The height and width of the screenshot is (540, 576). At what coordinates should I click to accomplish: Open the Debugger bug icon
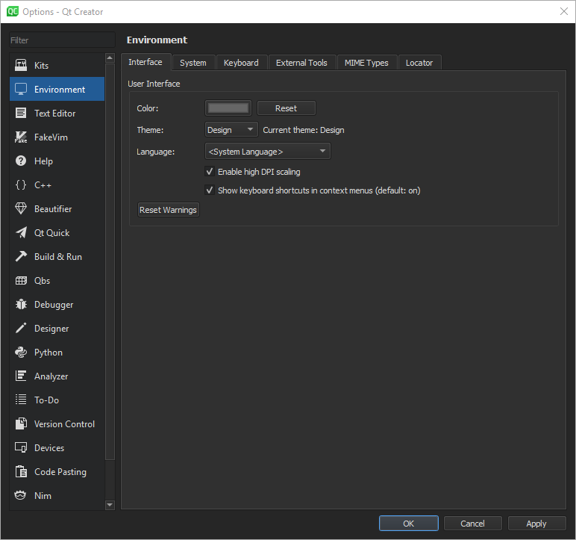(21, 305)
